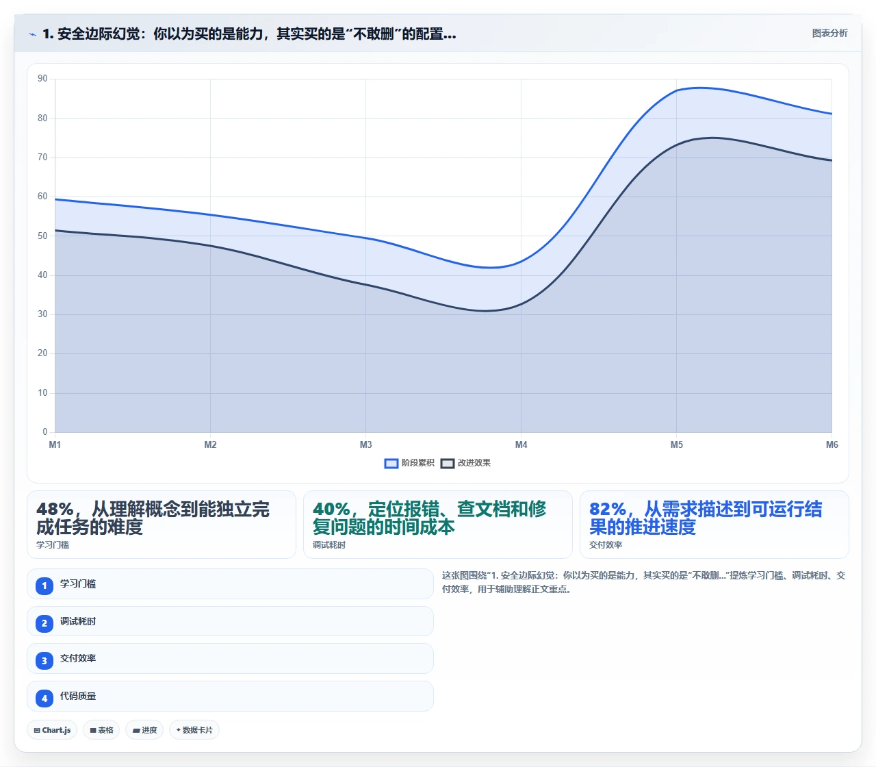Select the 48% 学习门槛 stat card

click(x=162, y=525)
